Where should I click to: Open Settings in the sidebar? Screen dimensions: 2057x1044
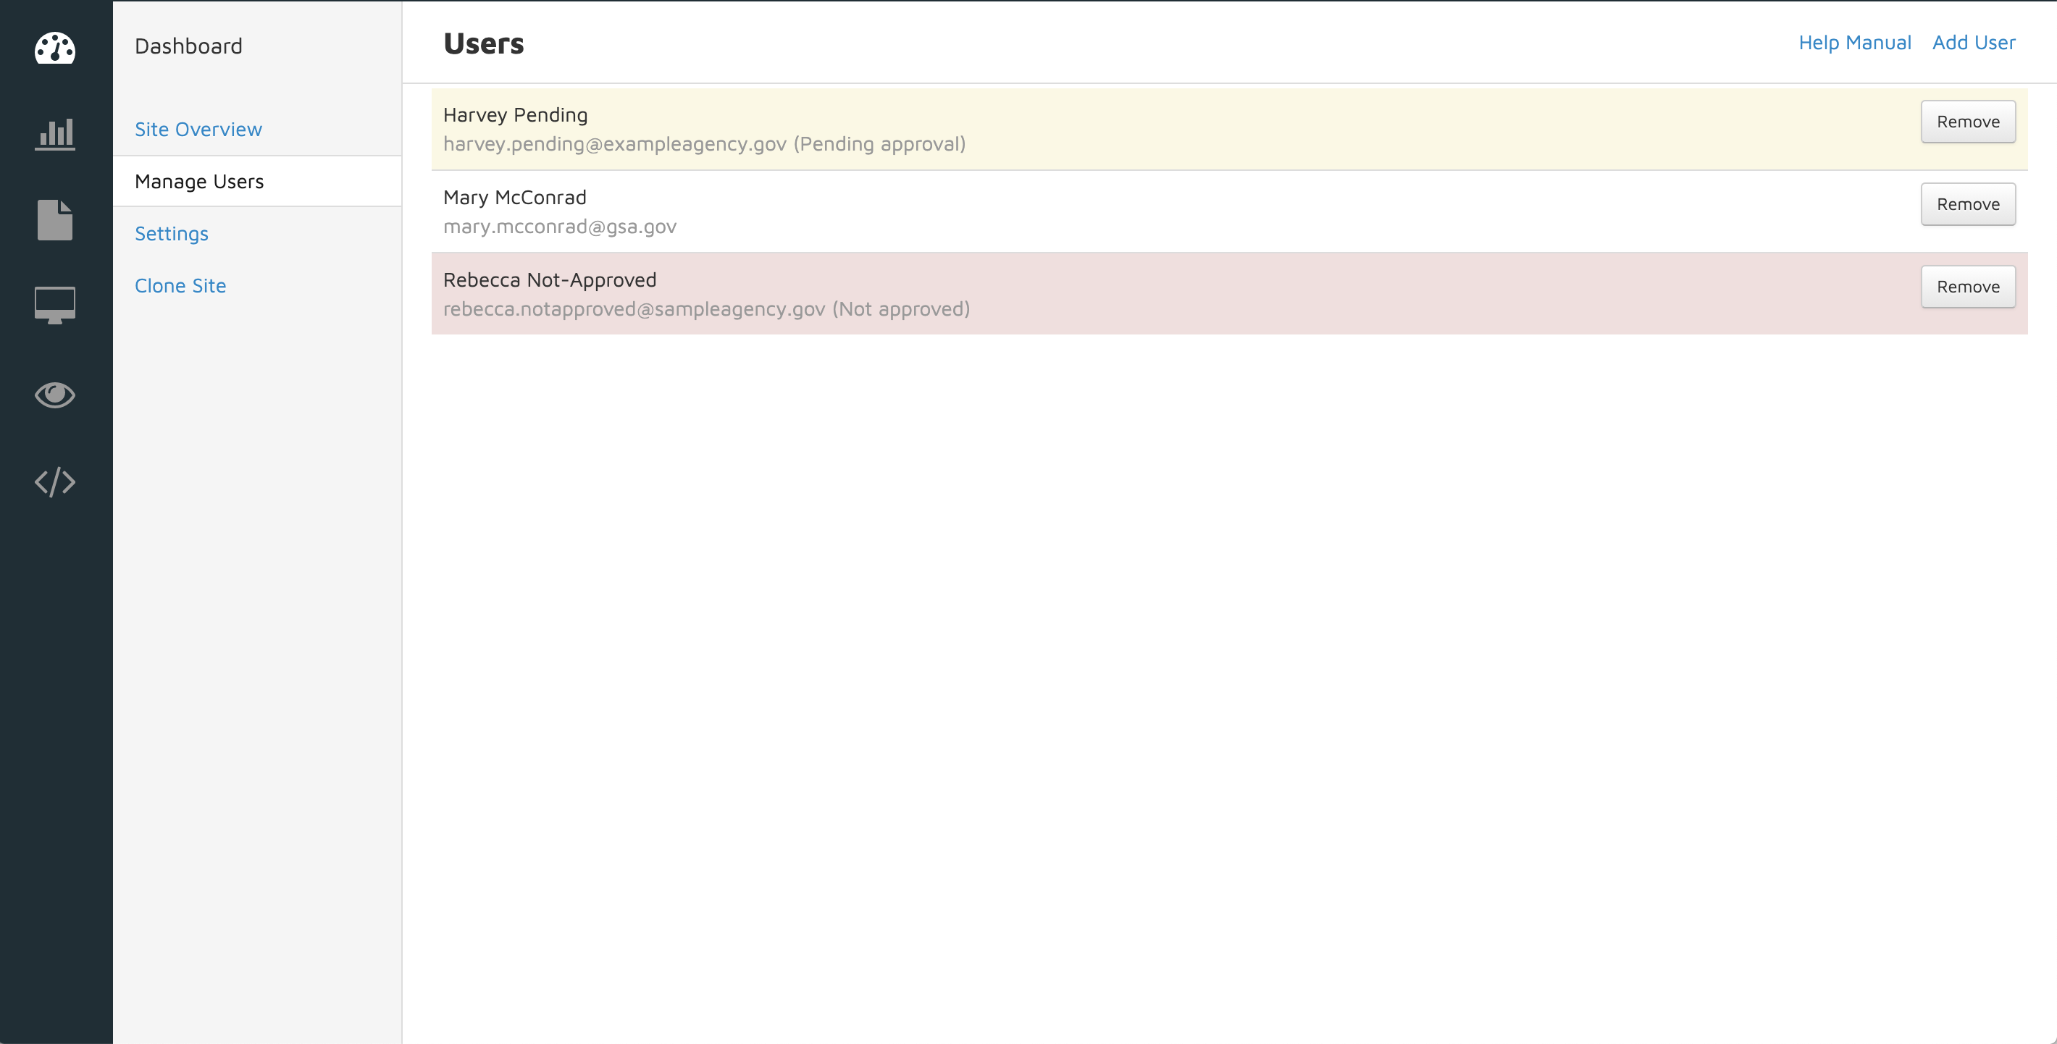point(172,234)
